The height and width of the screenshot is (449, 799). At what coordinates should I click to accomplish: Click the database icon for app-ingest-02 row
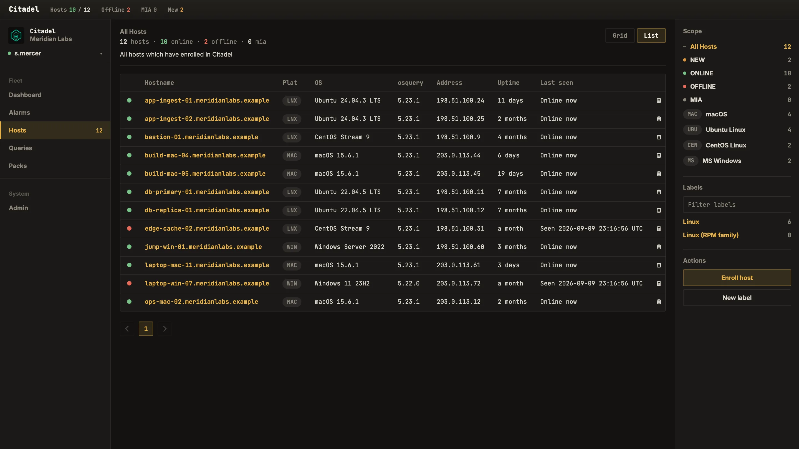tap(659, 119)
